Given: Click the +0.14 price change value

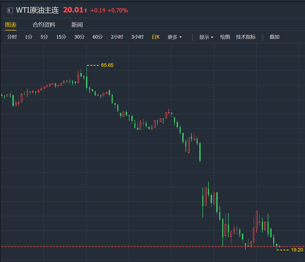Looking at the screenshot, I should pos(98,10).
